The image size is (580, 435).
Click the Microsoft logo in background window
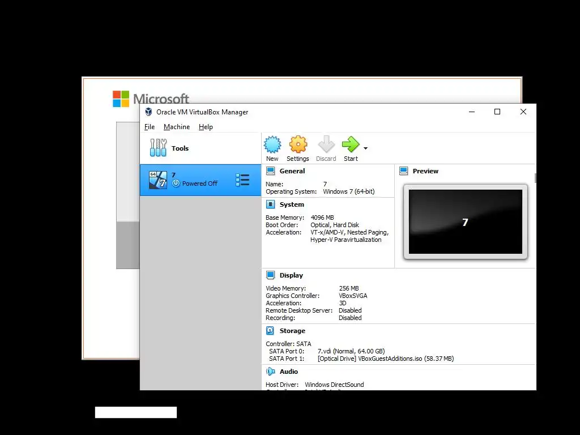[121, 99]
